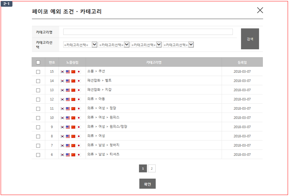Click the US flag in row 10
This screenshot has width=289, height=196.
68,118
